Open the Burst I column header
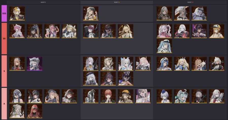Screen dimensions: 228x120 pos(43,2)
